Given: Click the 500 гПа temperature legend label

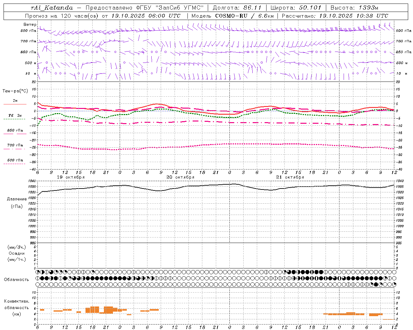Looking at the screenshot, I should tap(15, 160).
